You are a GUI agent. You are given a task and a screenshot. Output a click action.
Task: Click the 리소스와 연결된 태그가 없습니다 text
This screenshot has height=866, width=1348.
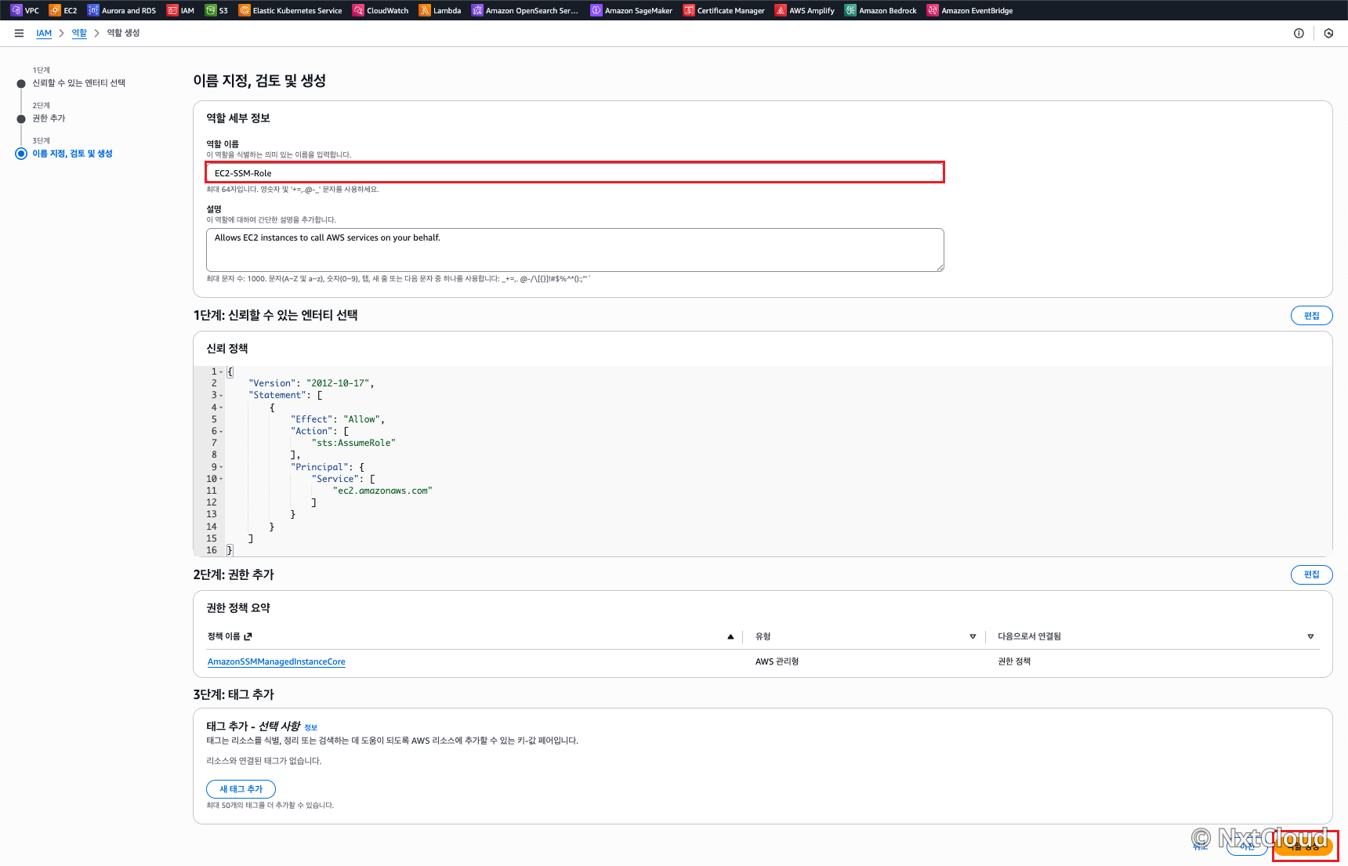click(x=264, y=761)
